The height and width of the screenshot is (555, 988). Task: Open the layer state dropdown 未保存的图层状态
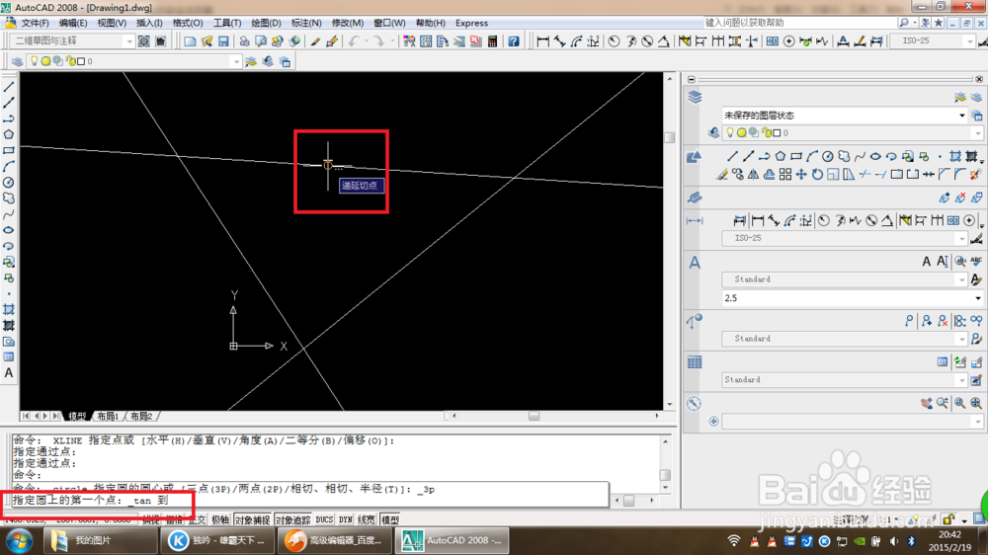point(961,116)
